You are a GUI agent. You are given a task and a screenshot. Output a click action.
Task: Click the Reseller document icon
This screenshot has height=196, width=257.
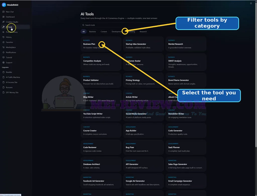(4, 72)
